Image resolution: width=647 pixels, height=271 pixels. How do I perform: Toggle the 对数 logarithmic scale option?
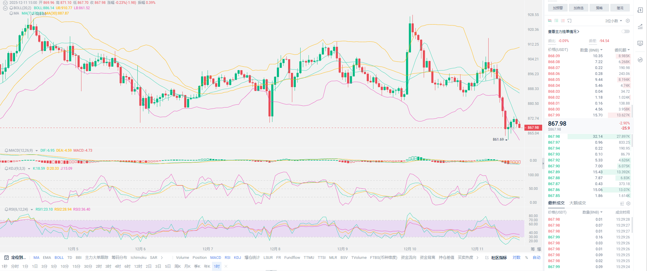point(516,258)
